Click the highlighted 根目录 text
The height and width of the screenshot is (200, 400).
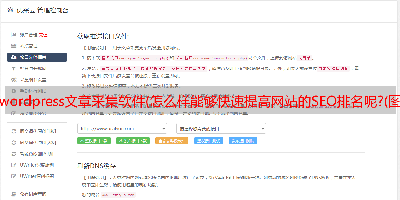pyautogui.click(x=304, y=58)
